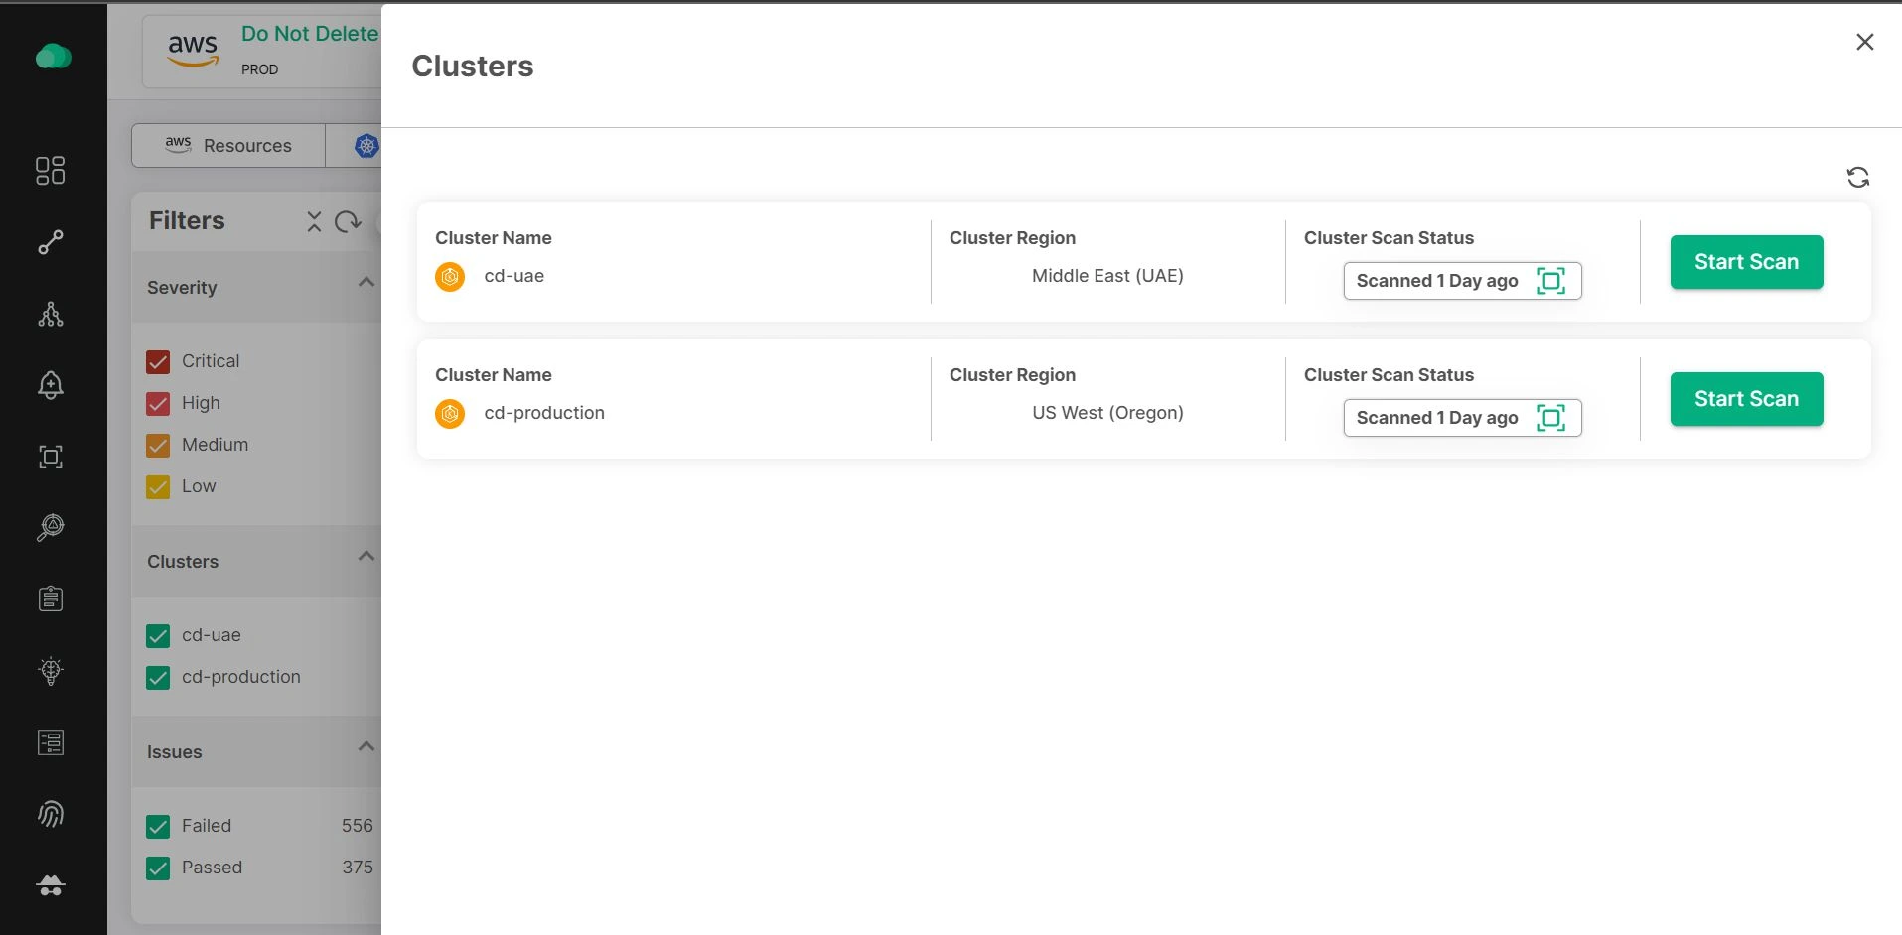Click scan icon in cd-uae scan status

[1550, 281]
